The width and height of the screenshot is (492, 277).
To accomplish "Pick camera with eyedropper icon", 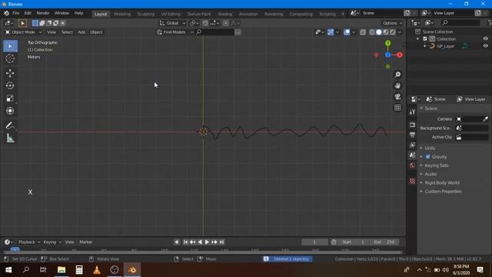I will 485,119.
